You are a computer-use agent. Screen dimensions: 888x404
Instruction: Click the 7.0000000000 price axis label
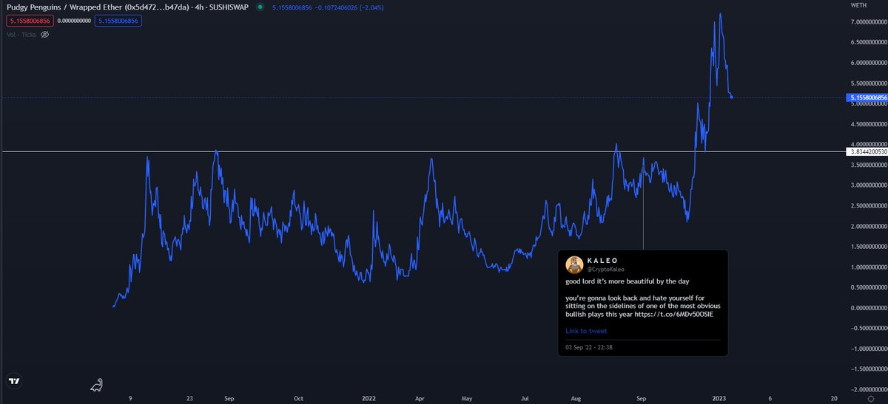click(x=868, y=22)
